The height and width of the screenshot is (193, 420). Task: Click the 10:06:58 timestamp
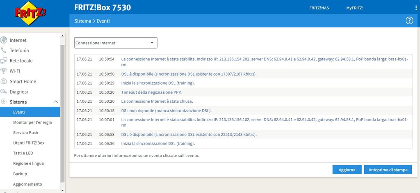coord(107,134)
